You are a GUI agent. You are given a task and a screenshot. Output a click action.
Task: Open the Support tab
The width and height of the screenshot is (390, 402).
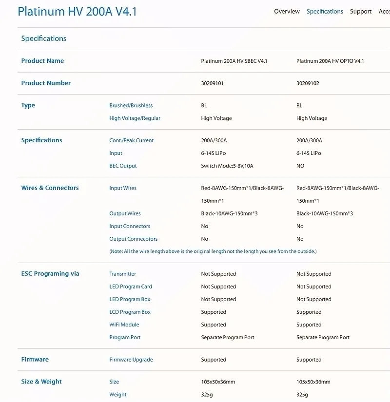pos(361,11)
